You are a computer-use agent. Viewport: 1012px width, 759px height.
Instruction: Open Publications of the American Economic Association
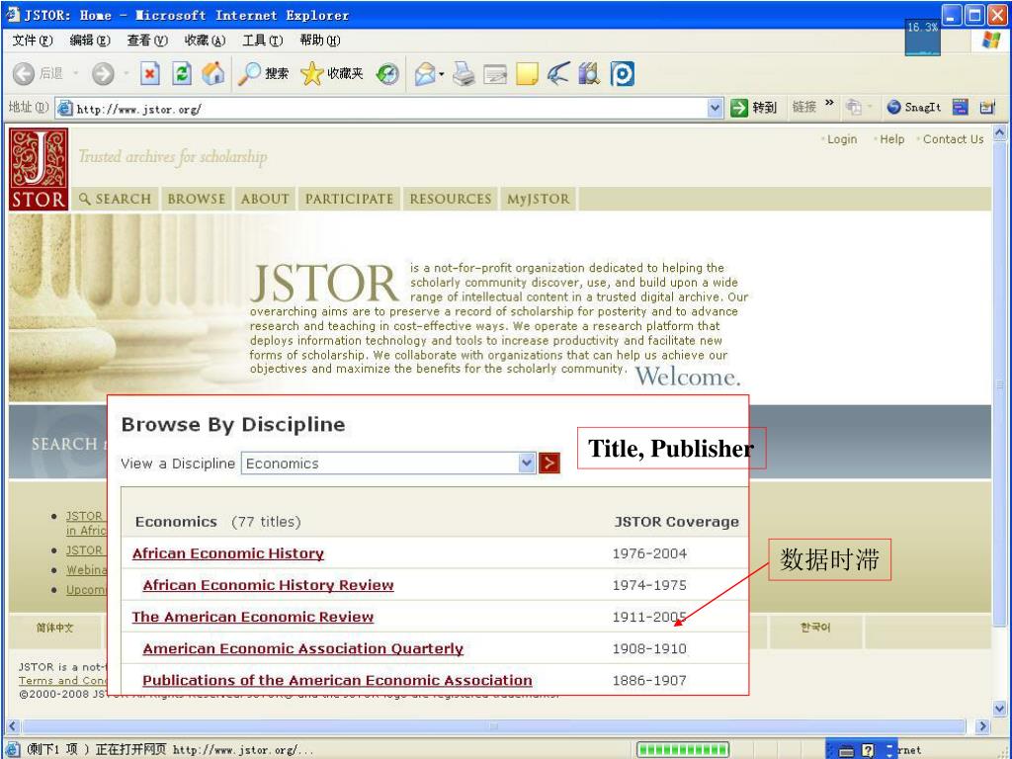point(337,680)
